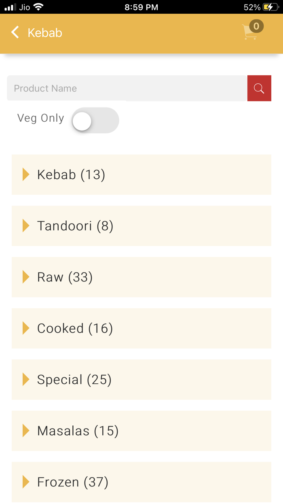
Task: Select the Masalas (15) category label
Action: (78, 431)
